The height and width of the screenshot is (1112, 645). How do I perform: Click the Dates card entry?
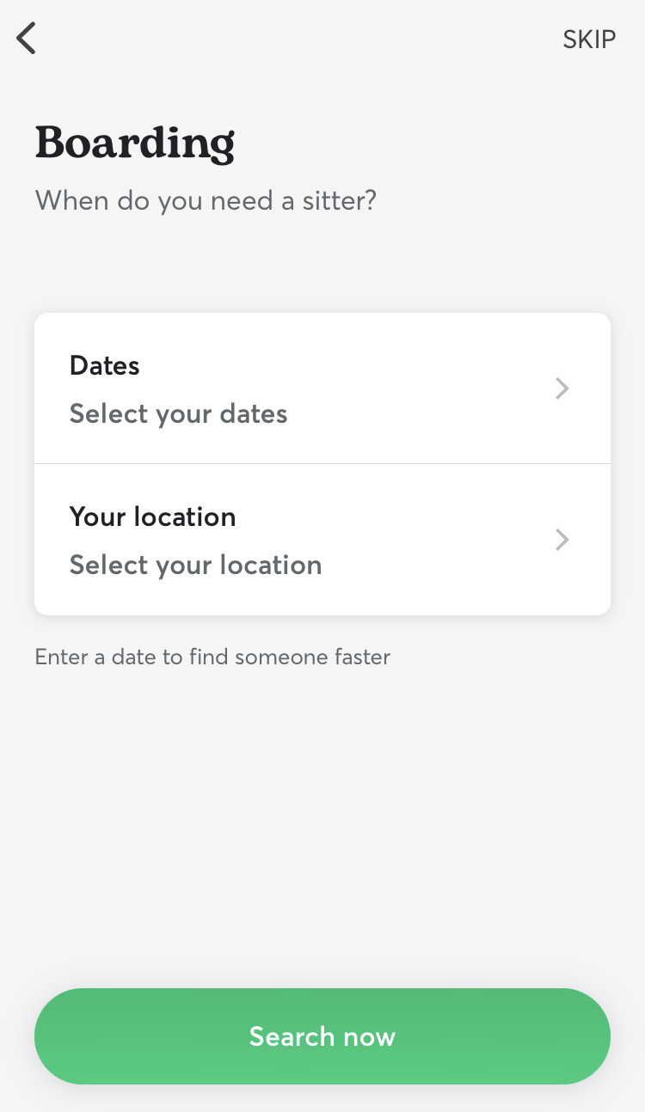pyautogui.click(x=322, y=388)
